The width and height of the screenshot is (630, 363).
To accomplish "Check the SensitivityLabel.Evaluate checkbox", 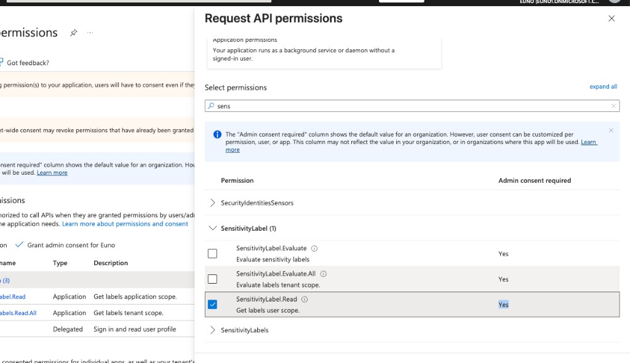I will pyautogui.click(x=212, y=253).
